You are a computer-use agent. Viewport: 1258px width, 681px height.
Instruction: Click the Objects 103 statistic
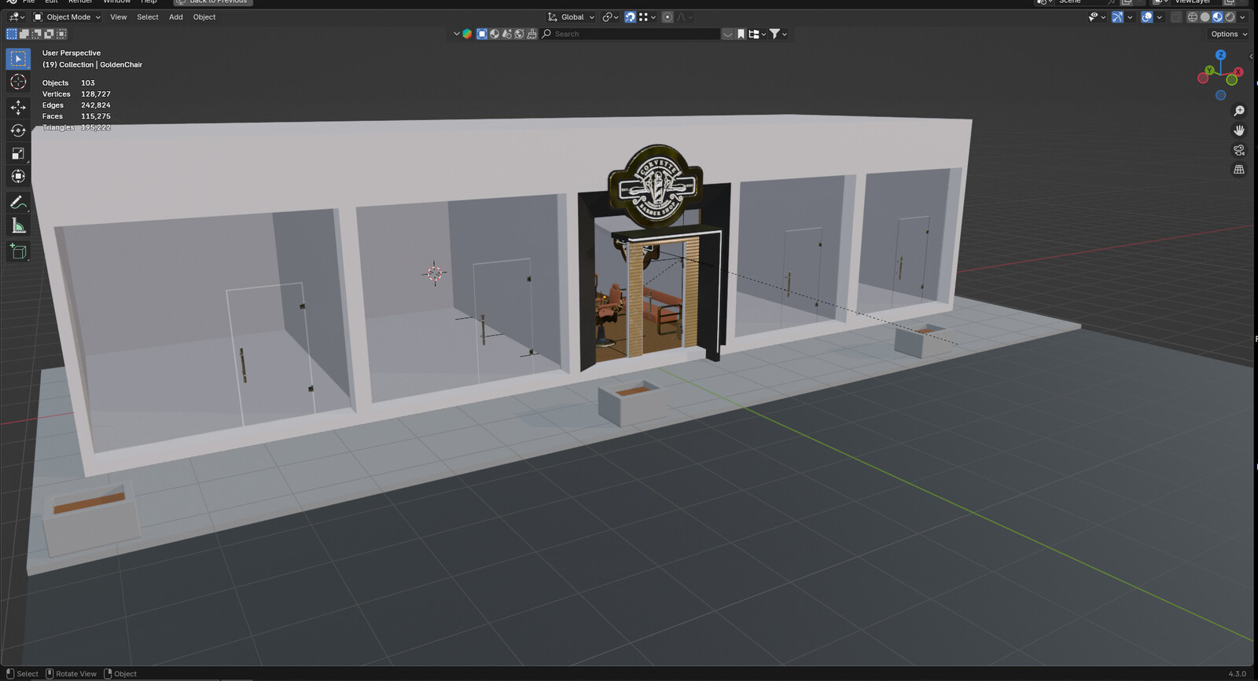pos(68,82)
